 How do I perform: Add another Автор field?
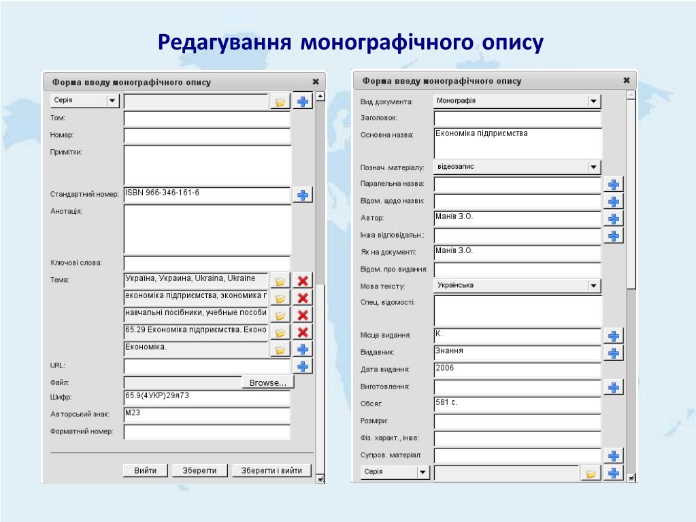coord(614,219)
